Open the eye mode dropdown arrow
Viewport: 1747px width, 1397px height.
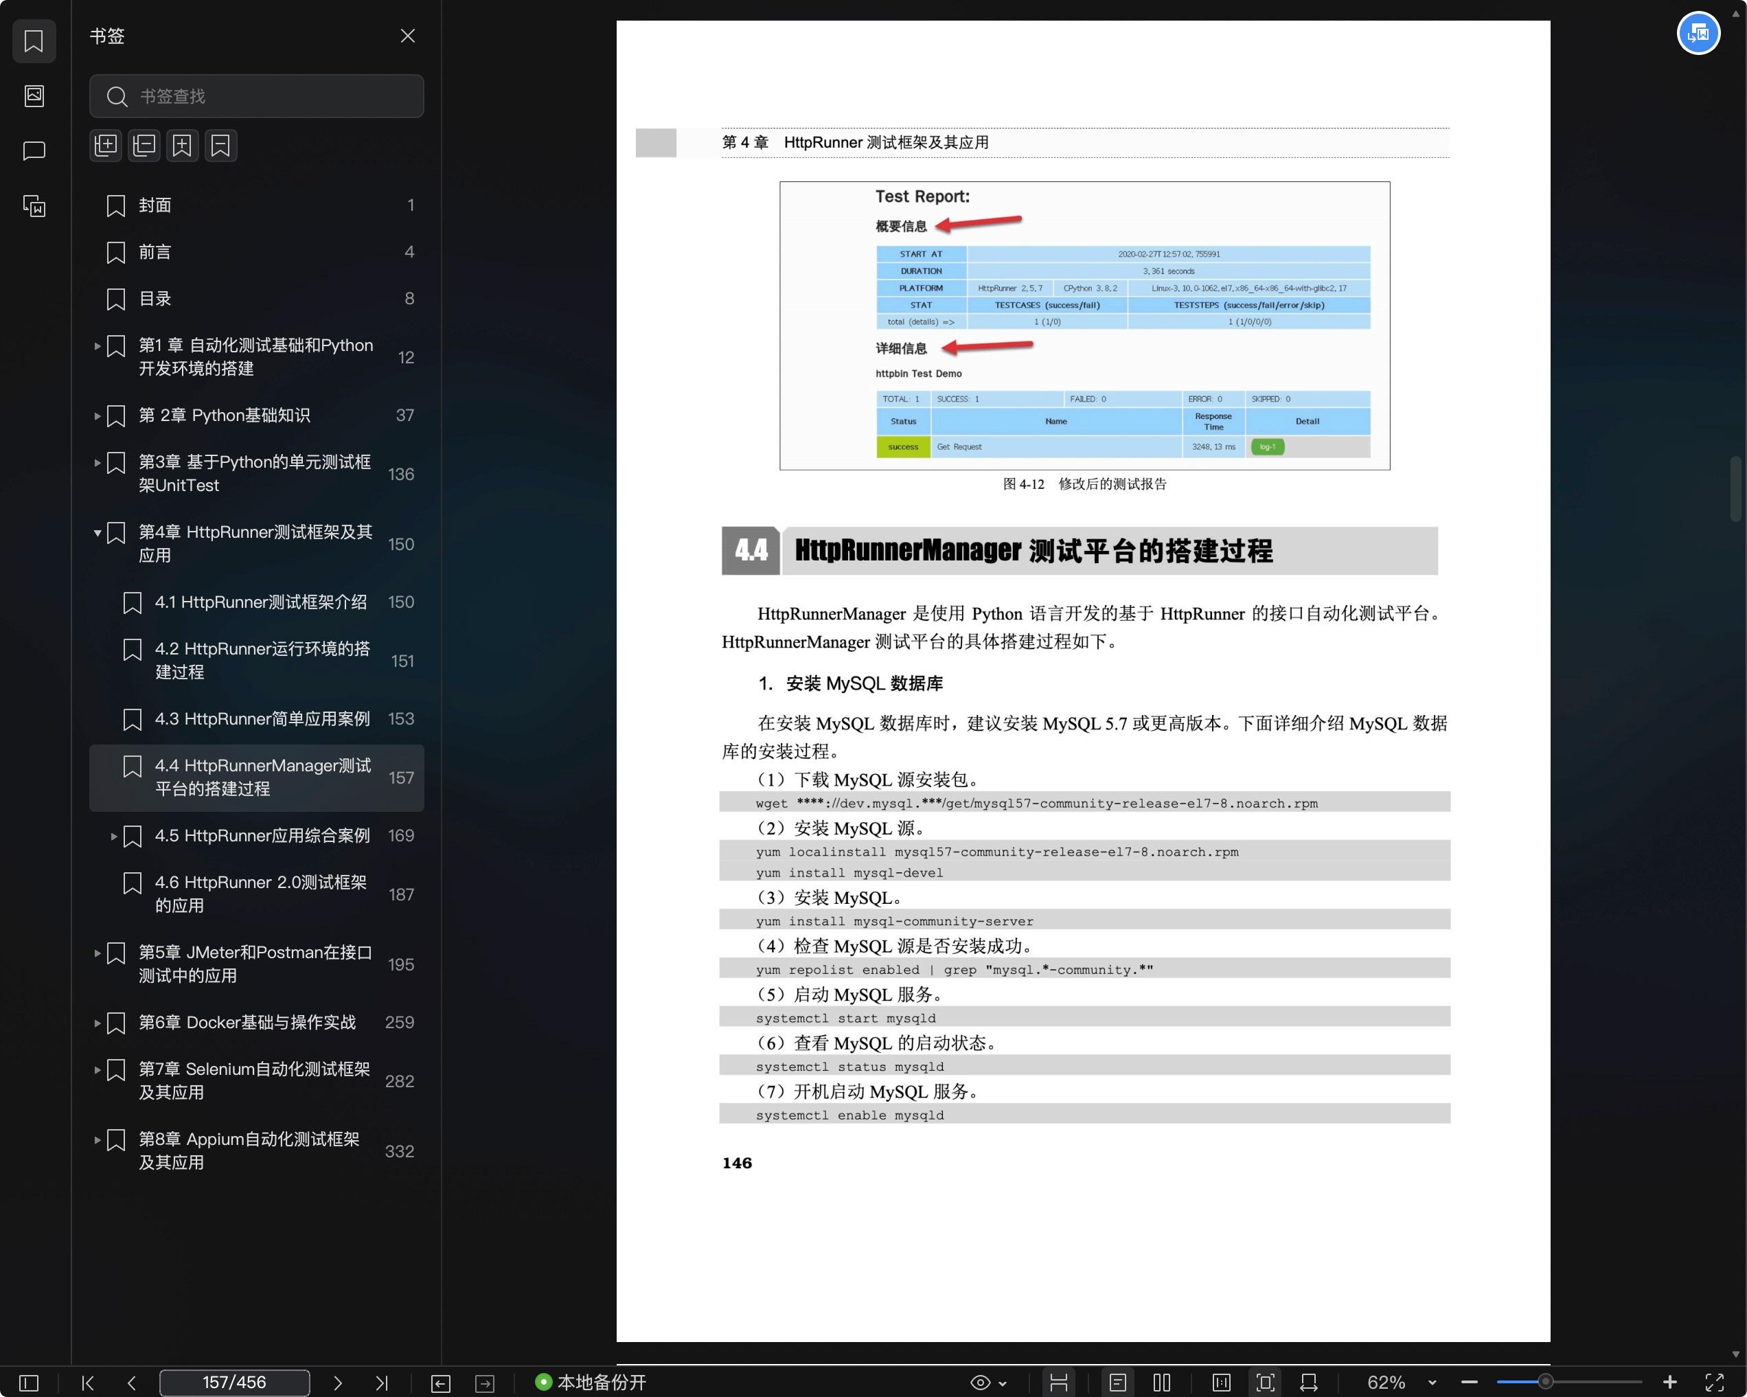tap(1003, 1383)
